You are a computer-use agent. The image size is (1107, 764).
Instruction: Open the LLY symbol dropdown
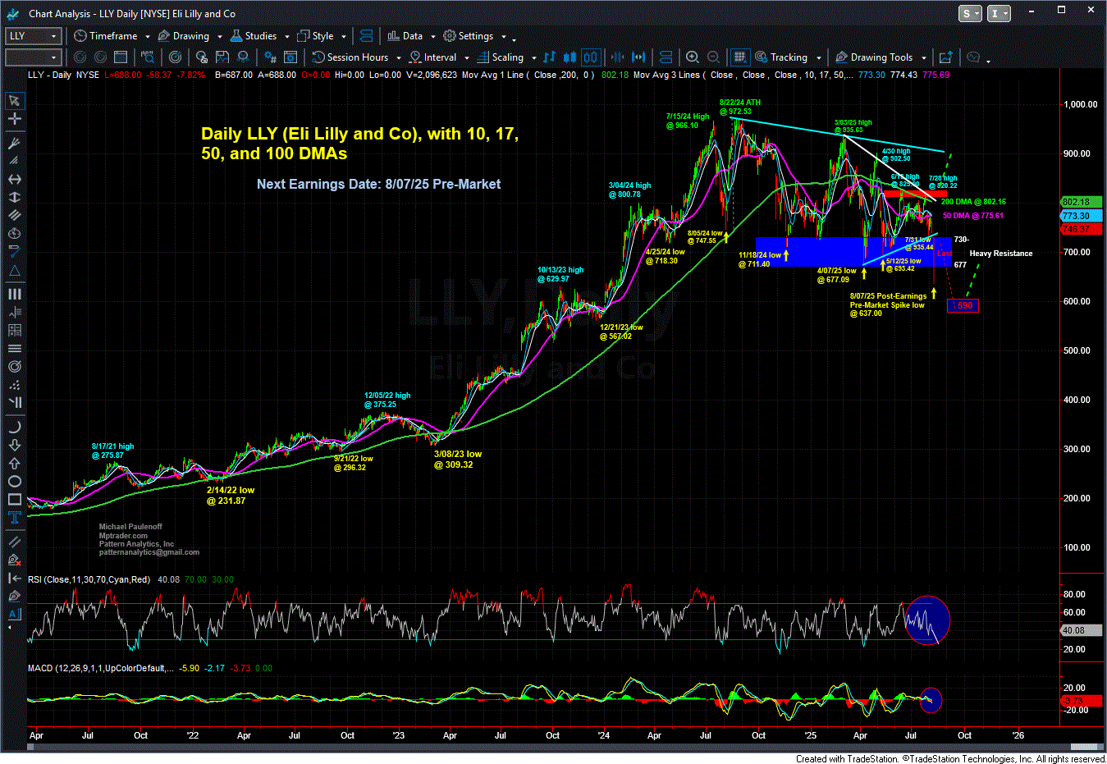tap(54, 36)
